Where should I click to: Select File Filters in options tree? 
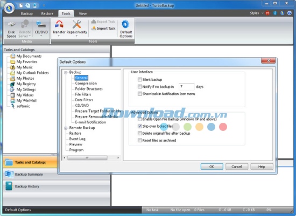pos(83,94)
